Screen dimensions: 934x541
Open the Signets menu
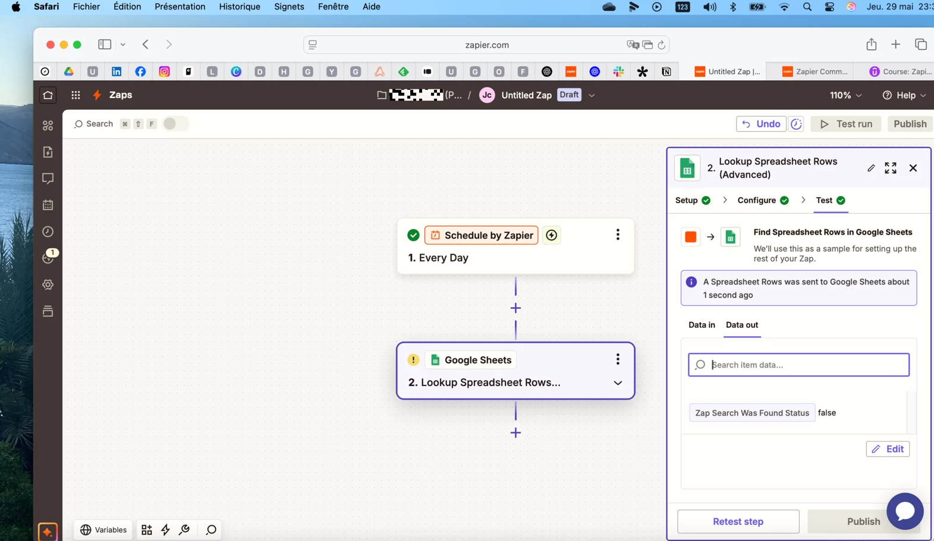point(289,7)
